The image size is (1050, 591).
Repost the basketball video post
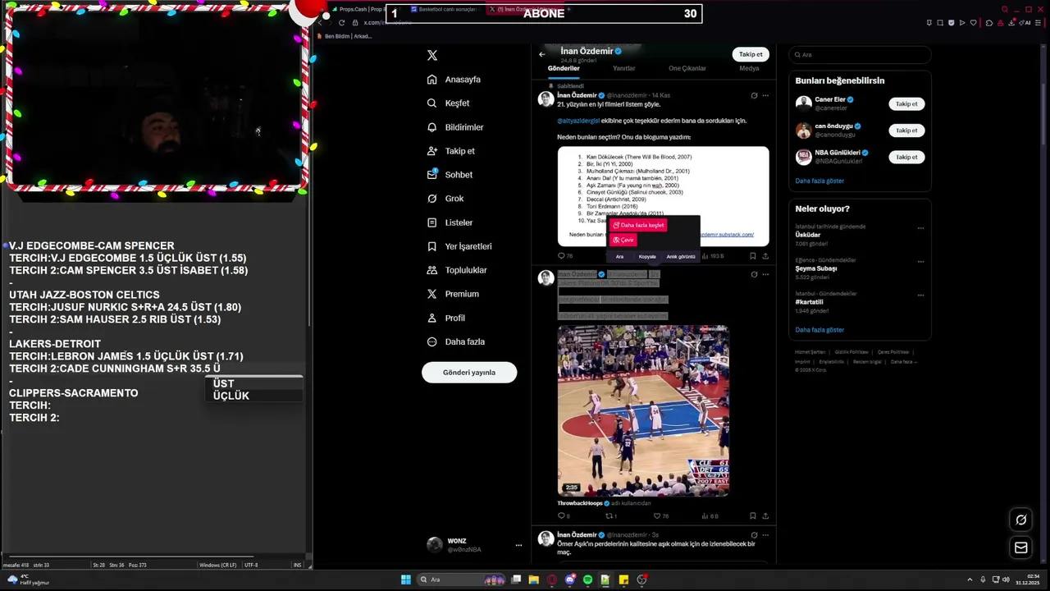(x=609, y=516)
